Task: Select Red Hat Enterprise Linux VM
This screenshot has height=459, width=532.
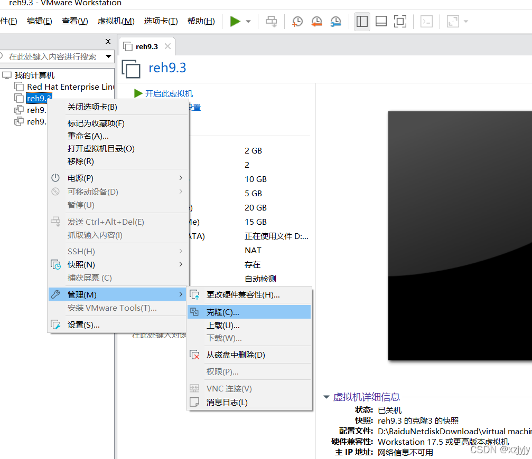Action: [x=70, y=87]
